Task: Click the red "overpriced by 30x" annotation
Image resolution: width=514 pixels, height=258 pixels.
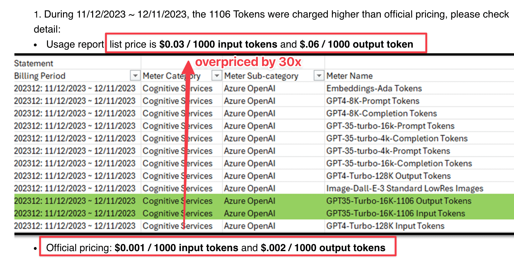Action: point(248,62)
